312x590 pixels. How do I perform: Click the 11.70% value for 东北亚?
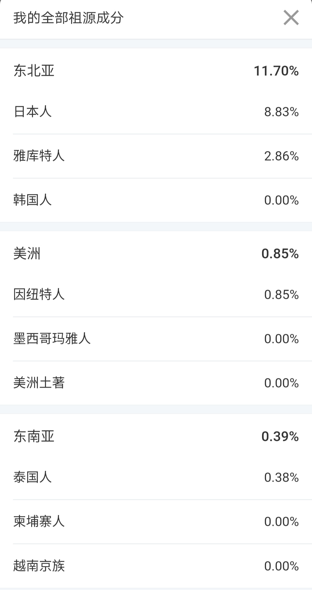[x=276, y=71]
